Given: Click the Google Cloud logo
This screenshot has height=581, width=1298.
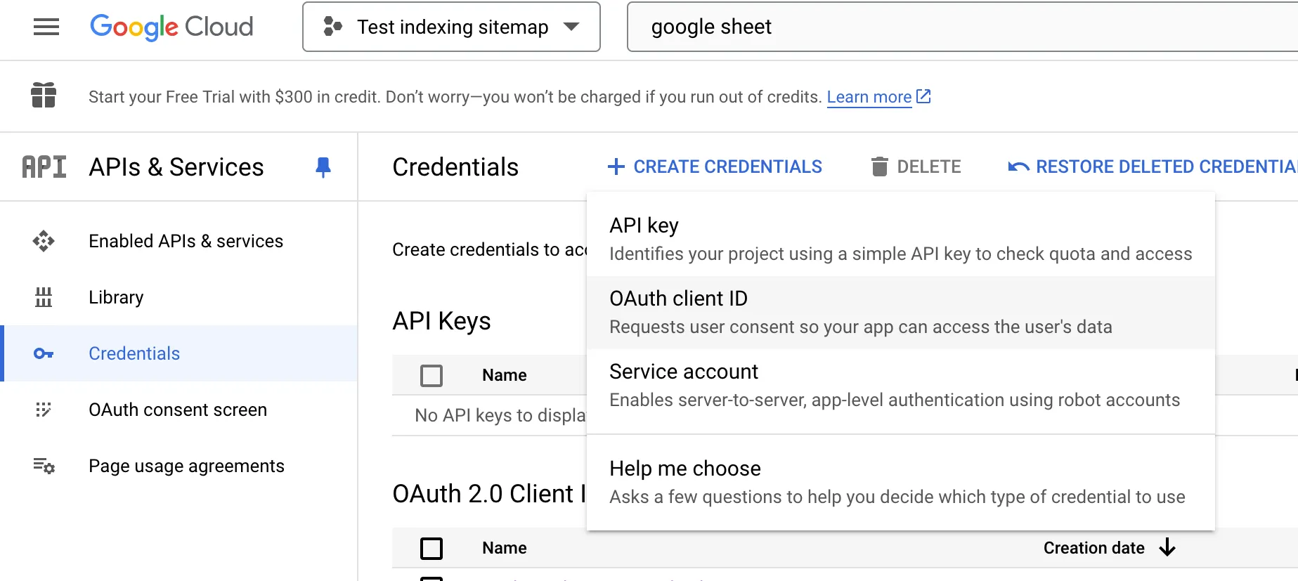Looking at the screenshot, I should 171,27.
